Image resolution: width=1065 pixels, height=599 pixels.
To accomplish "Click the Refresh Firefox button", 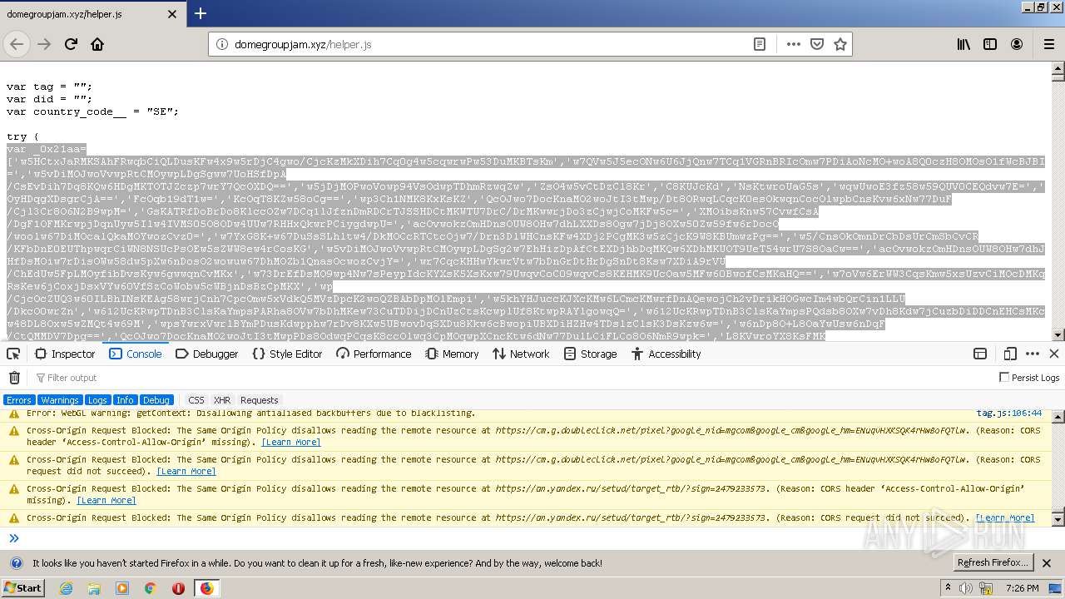I will [x=993, y=562].
